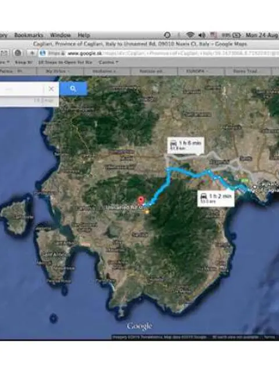
Task: Click the plus button beside the address bar
Action: [x=33, y=53]
